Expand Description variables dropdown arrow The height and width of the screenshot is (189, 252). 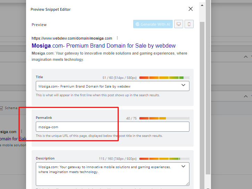[x=184, y=166]
